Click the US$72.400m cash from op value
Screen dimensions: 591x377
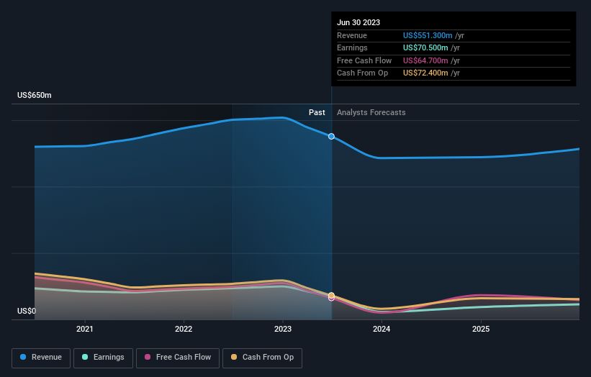pos(425,73)
